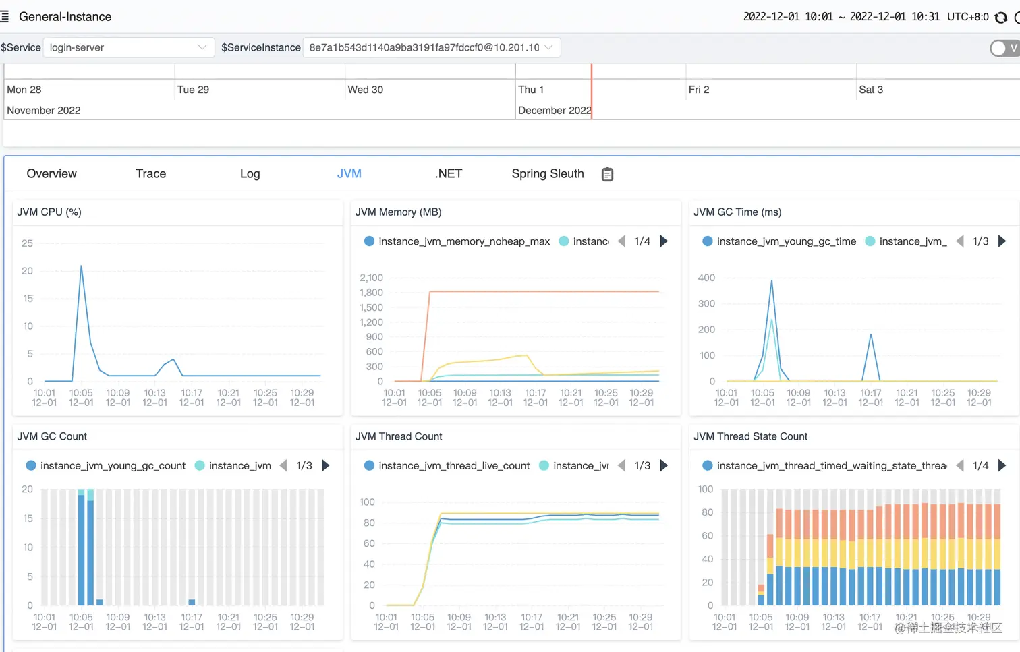Open the hamburger menu beside General-Instance

click(5, 17)
